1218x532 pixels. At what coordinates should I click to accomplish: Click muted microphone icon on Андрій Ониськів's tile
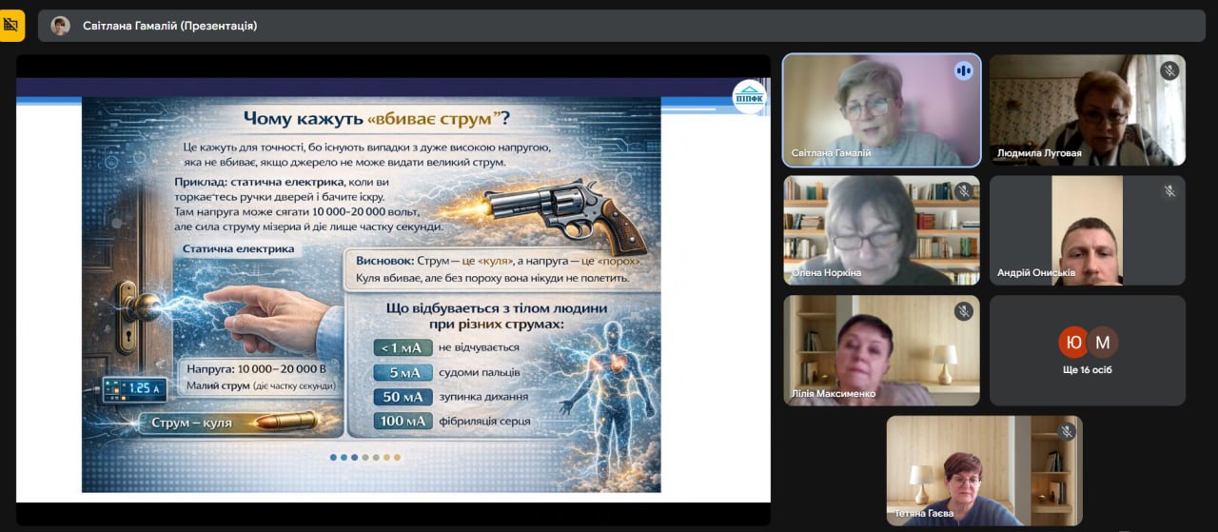pyautogui.click(x=1169, y=191)
